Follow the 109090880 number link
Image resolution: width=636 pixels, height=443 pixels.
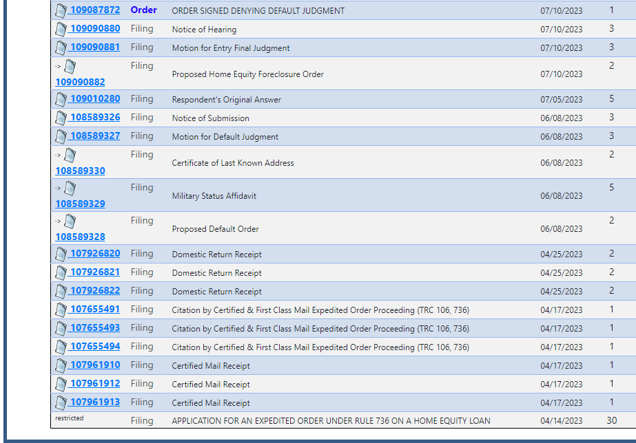click(95, 28)
